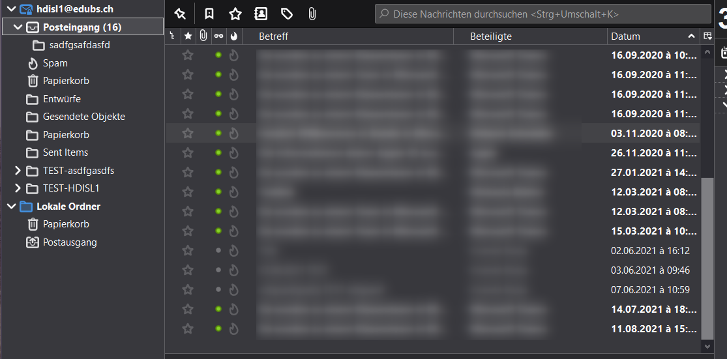Mark 11.08.2021 message as junk

(x=233, y=328)
